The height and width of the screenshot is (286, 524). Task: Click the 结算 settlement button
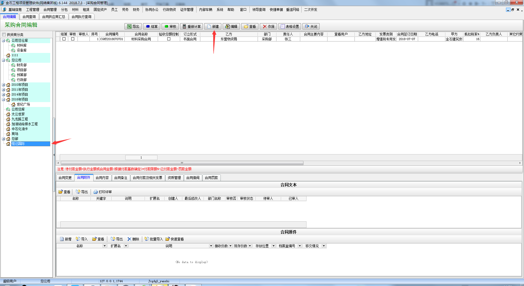151,26
